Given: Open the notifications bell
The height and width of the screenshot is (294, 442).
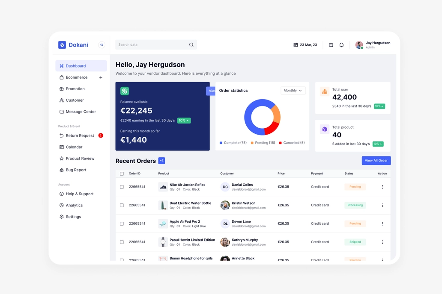Looking at the screenshot, I should point(341,45).
